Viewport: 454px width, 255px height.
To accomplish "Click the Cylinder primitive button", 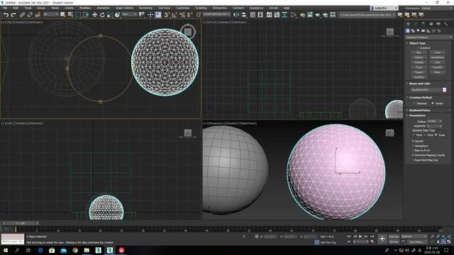I will [x=419, y=62].
